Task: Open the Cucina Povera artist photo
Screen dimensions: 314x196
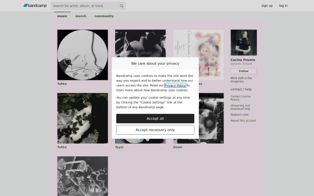Action: pos(244,43)
